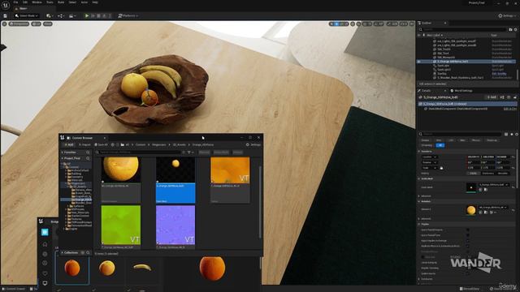Click the Play button in the main toolbar
This screenshot has width=520, height=292.
87,15
